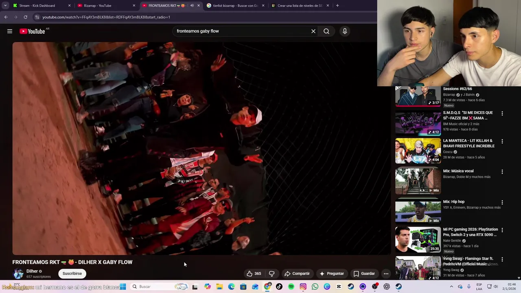Open the YouTube guide hamburger menu
The width and height of the screenshot is (521, 293).
point(10,31)
